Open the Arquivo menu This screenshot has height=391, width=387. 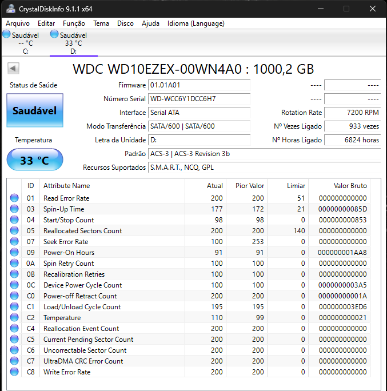point(18,23)
